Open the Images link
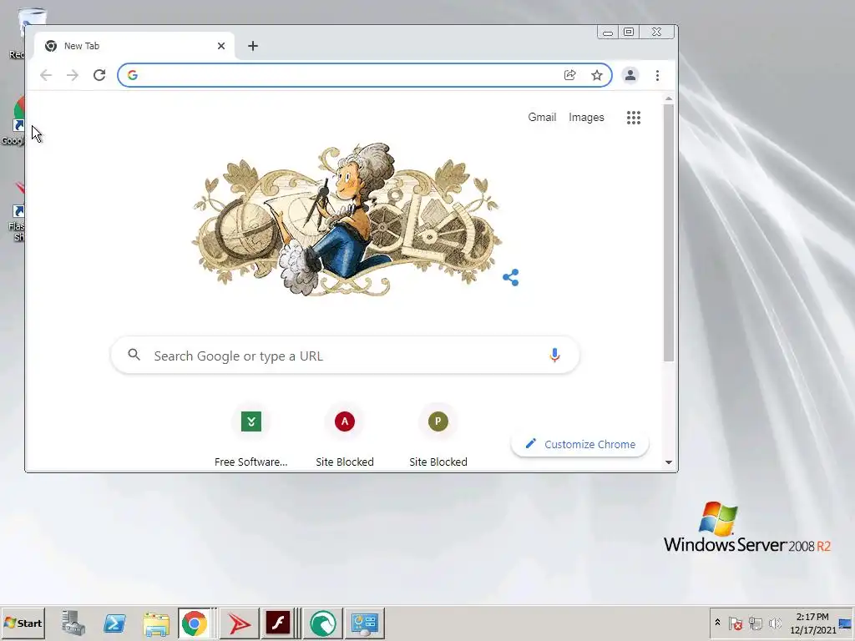 586,117
